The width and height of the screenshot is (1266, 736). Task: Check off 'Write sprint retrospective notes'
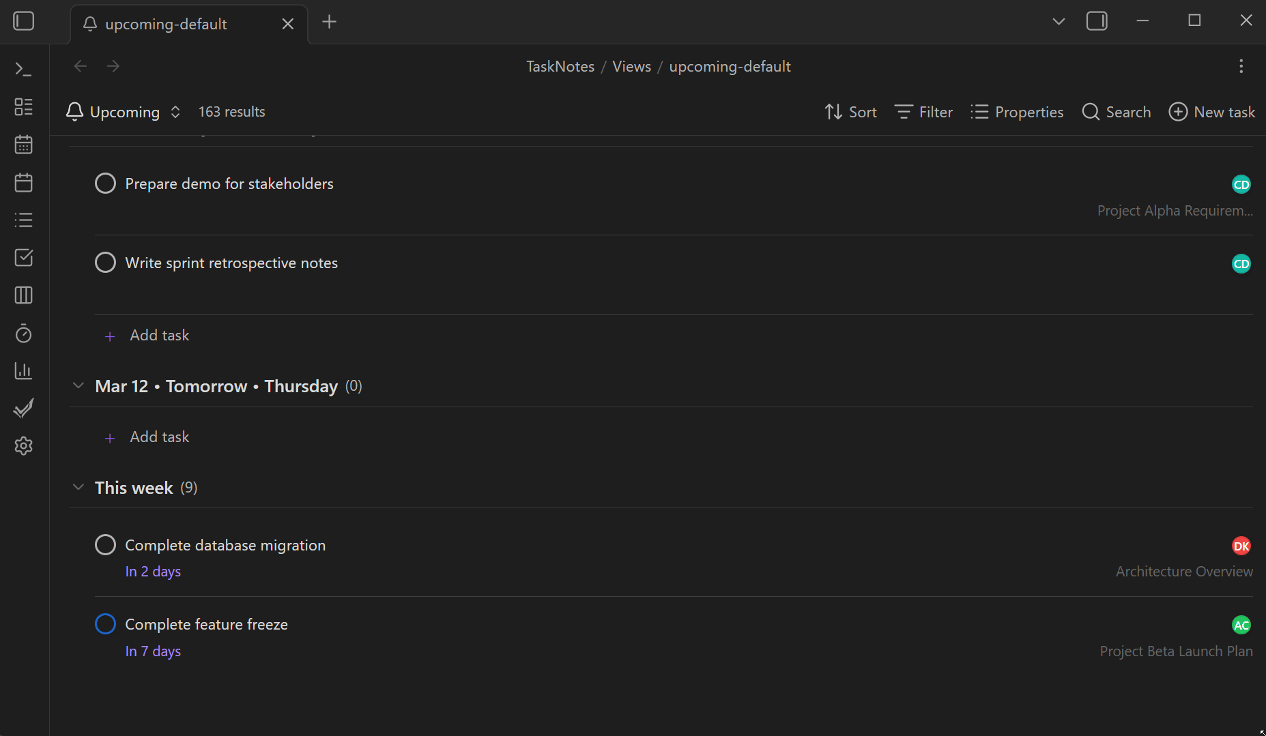tap(105, 262)
